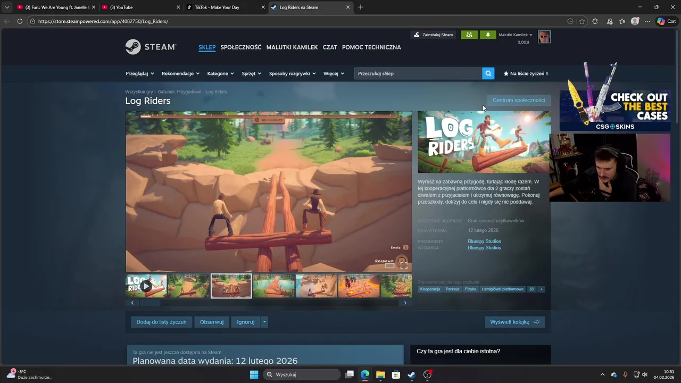This screenshot has height=383, width=681.
Task: Open a new browser tab
Action: tap(361, 7)
